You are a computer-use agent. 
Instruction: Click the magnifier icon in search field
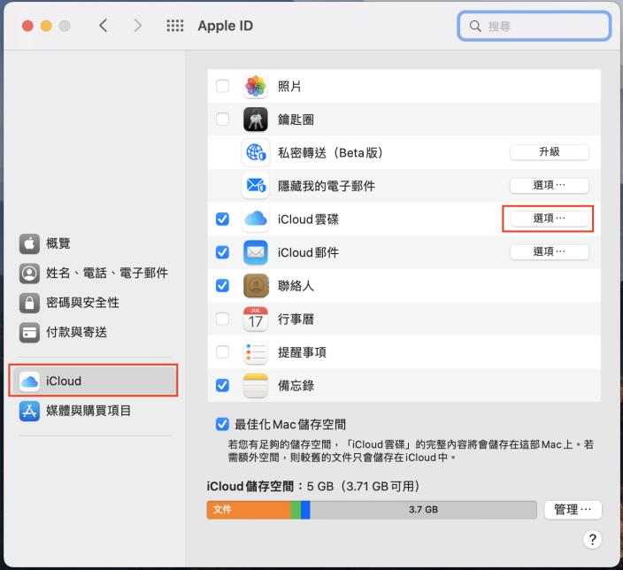(475, 27)
